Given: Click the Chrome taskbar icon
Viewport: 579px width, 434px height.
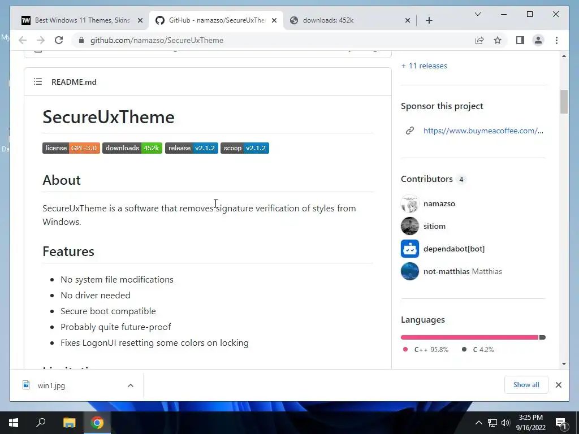Looking at the screenshot, I should pos(97,423).
